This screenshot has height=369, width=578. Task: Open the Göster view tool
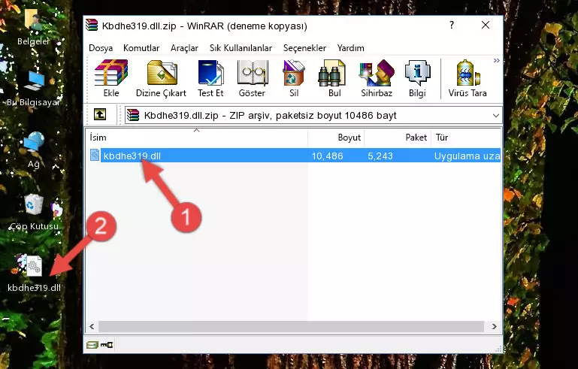[x=252, y=78]
